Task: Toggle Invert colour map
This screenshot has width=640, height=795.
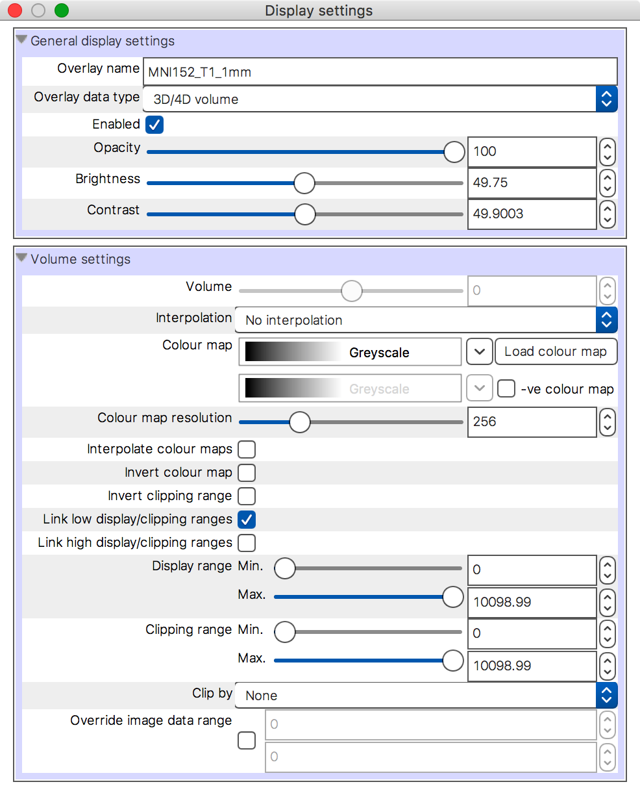Action: [247, 473]
